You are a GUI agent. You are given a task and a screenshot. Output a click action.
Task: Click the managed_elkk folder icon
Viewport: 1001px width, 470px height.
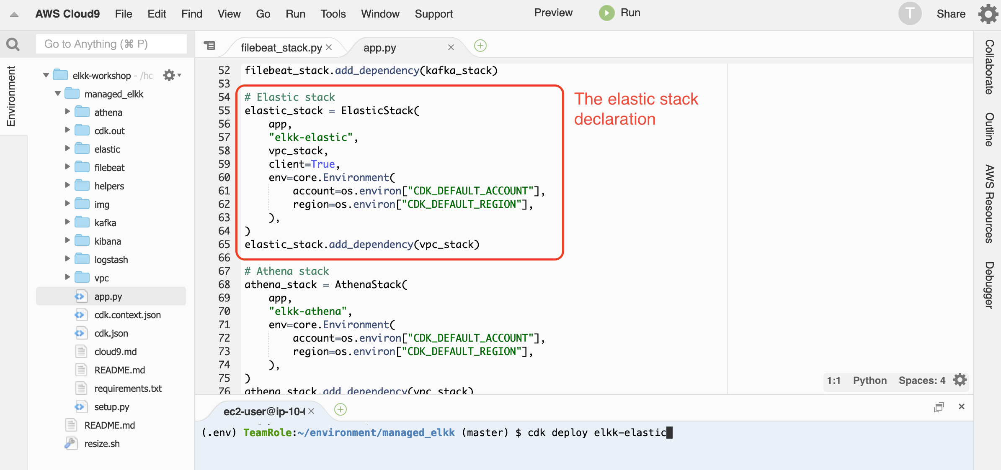72,94
